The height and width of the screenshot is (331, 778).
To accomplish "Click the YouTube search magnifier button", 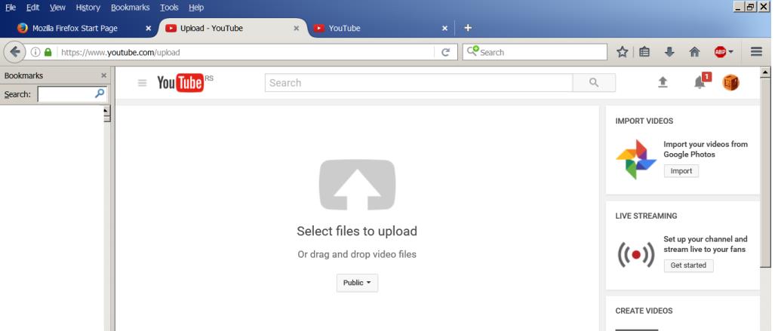I will [x=594, y=83].
